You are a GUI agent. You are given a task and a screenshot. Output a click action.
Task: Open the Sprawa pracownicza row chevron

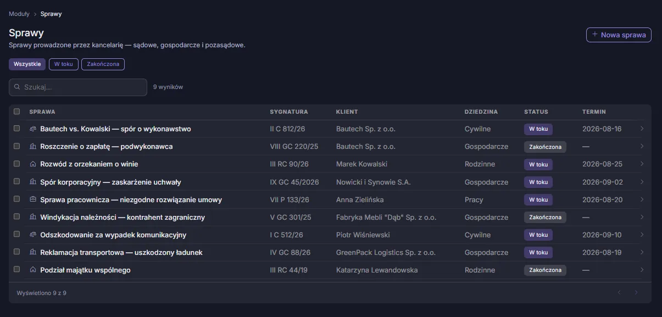coord(642,199)
